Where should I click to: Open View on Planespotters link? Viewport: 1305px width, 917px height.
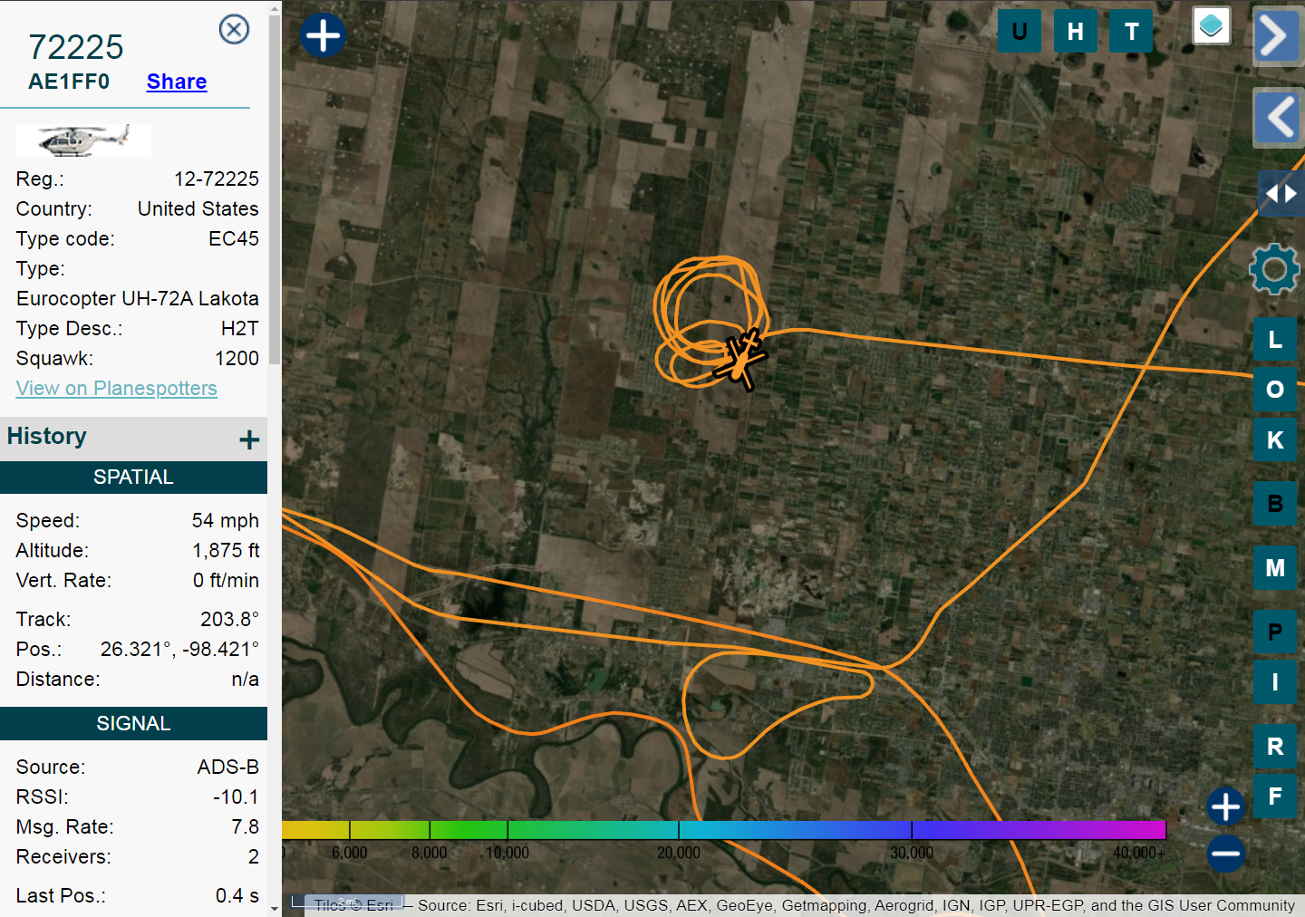[x=117, y=388]
